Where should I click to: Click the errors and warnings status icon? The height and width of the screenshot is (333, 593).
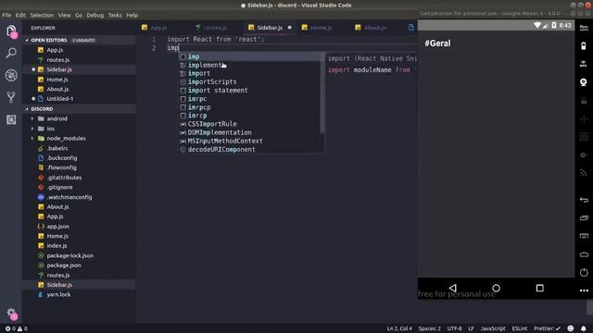pyautogui.click(x=17, y=329)
